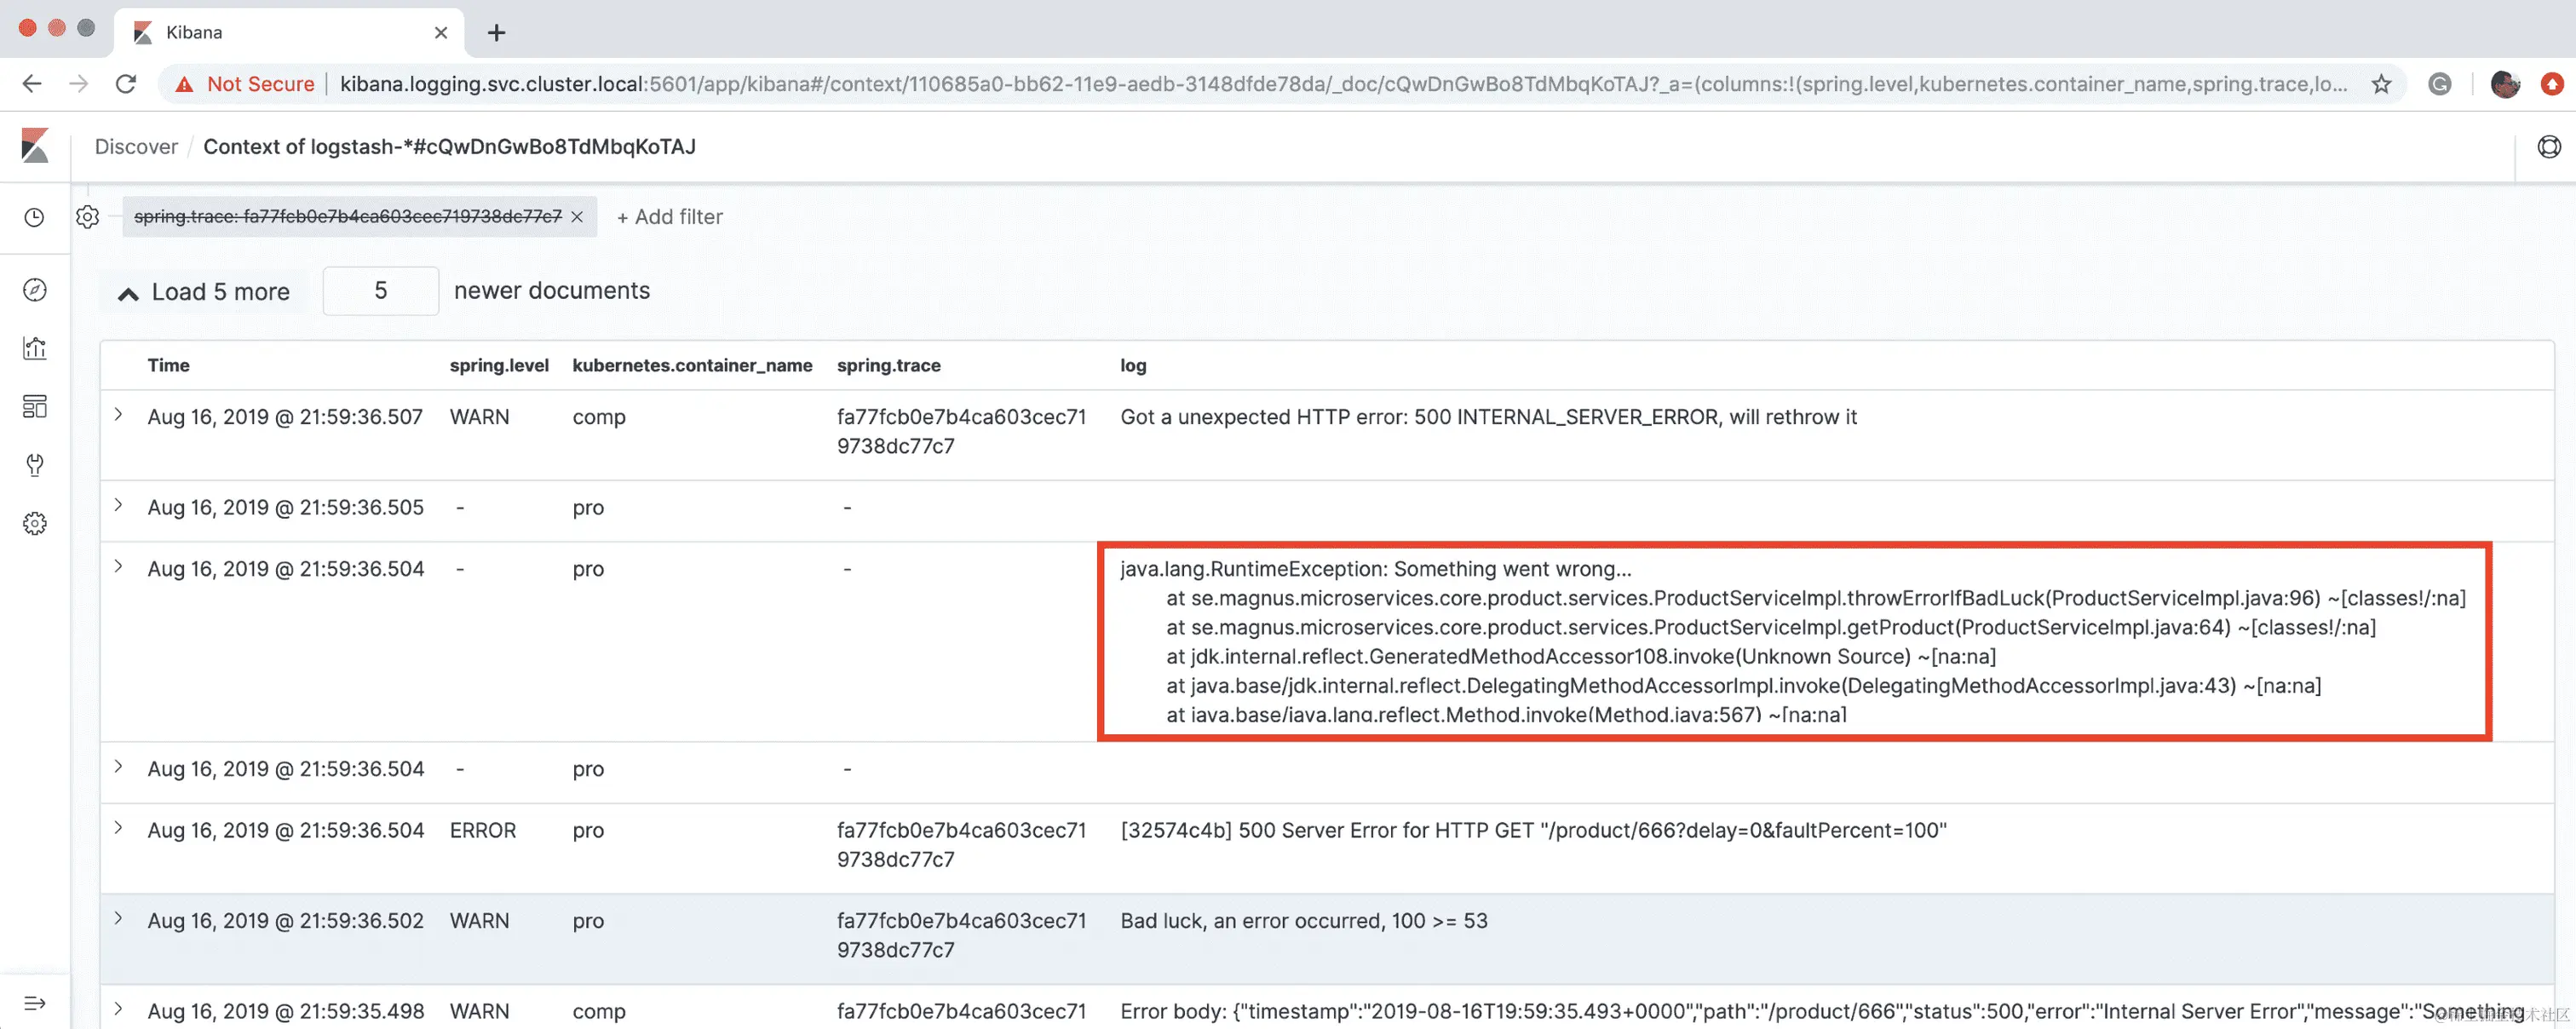Open Visualize chart icon in sidebar

35,348
